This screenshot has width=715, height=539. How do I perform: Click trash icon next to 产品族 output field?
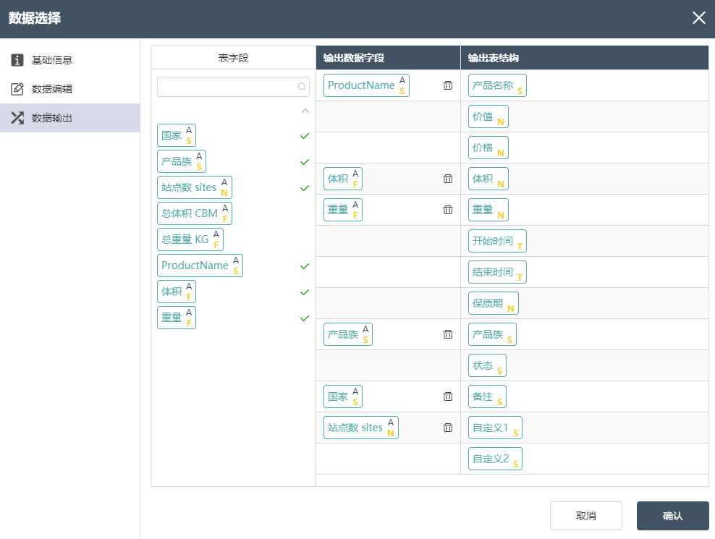448,334
